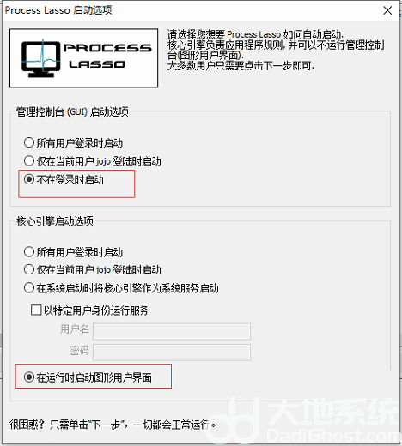Viewport: 402px width, 446px height.
Task: Close the Process Lasso 启动选项 dialog
Action: 387,10
